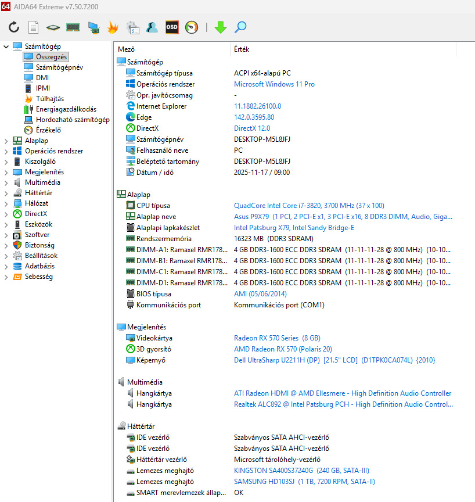Open the KINGSTON SA400S37240G drive link
Image resolution: width=475 pixels, height=502 pixels.
coord(301,471)
